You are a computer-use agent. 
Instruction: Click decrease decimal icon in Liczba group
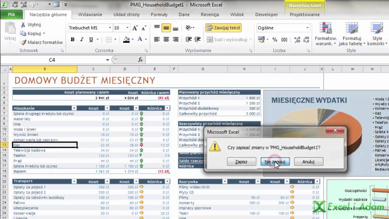click(306, 40)
